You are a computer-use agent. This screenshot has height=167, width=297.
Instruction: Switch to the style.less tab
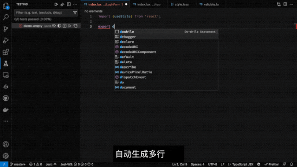point(180,4)
